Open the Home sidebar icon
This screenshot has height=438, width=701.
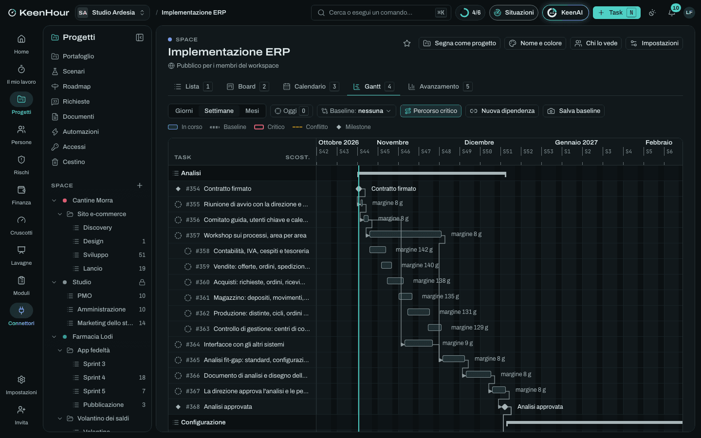21,39
